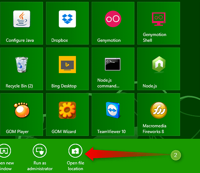Open the Recycle Bin (2) icon
Image resolution: width=200 pixels, height=173 pixels.
click(x=22, y=65)
